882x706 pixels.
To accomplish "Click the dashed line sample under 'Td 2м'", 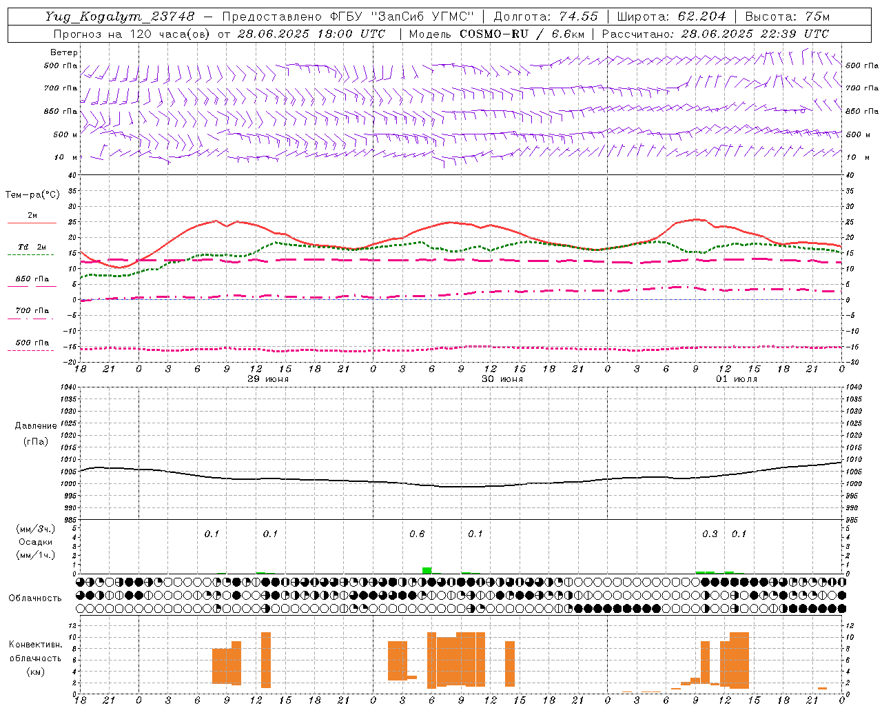I will pyautogui.click(x=31, y=255).
